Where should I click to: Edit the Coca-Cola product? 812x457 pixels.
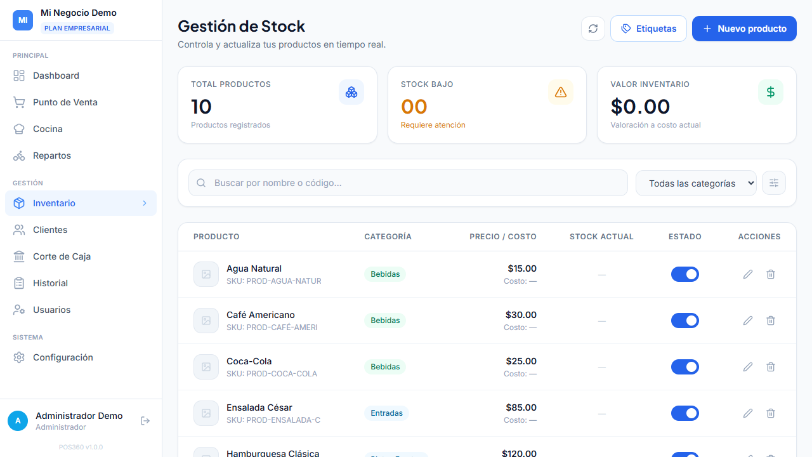click(748, 367)
